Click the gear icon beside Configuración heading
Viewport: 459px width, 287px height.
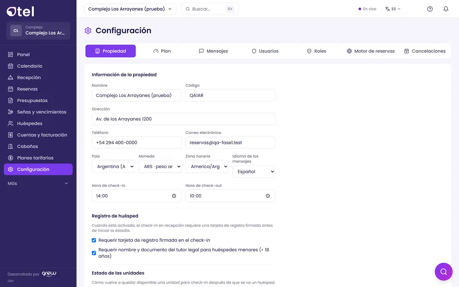click(88, 30)
